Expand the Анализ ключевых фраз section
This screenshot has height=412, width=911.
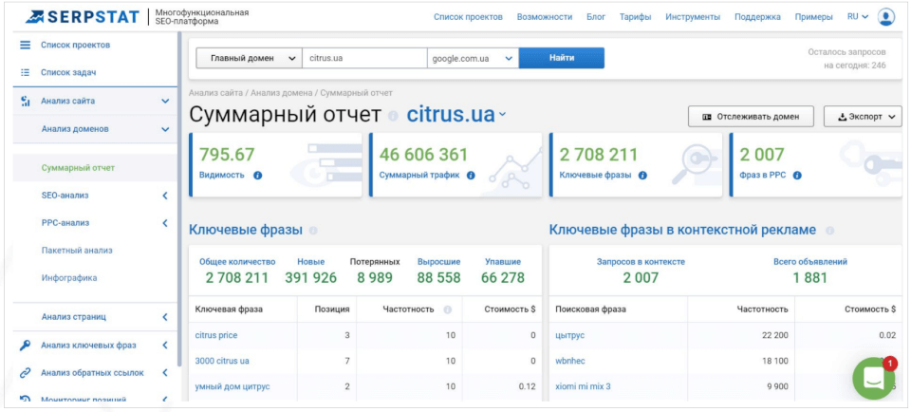(x=165, y=346)
